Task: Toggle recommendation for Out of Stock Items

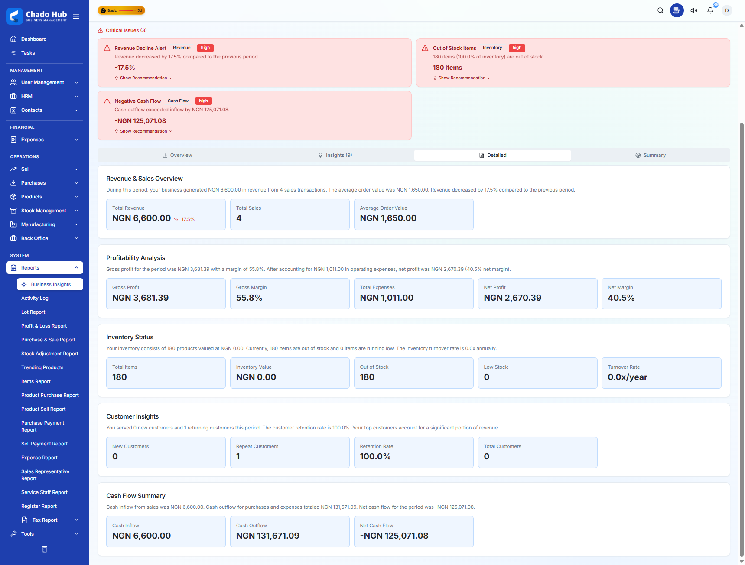Action: coord(462,78)
